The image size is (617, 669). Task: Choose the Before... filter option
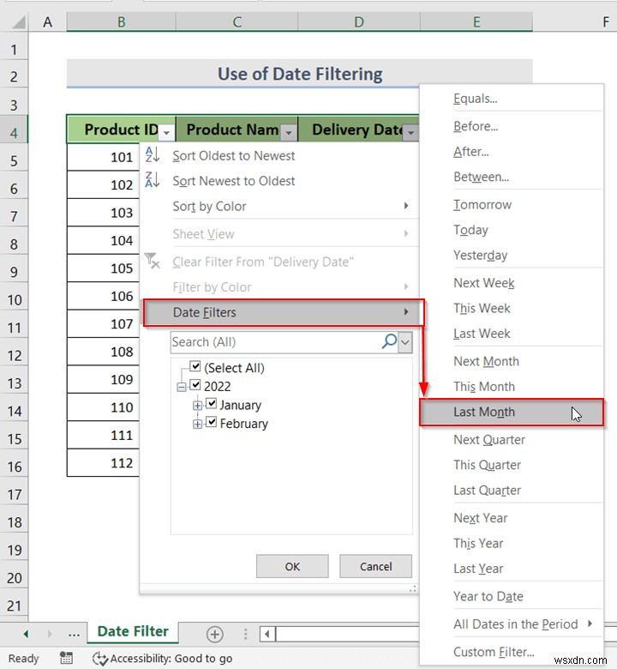[x=476, y=126]
